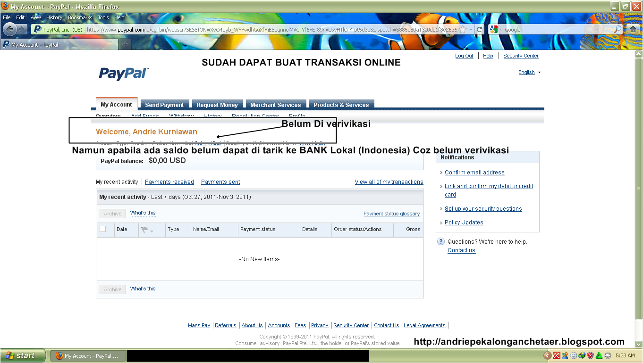
Task: Click the Google search input field
Action: click(x=558, y=29)
